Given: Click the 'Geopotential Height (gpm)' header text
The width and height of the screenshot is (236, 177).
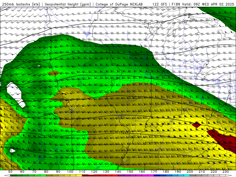Looking at the screenshot, I should pyautogui.click(x=68, y=4).
